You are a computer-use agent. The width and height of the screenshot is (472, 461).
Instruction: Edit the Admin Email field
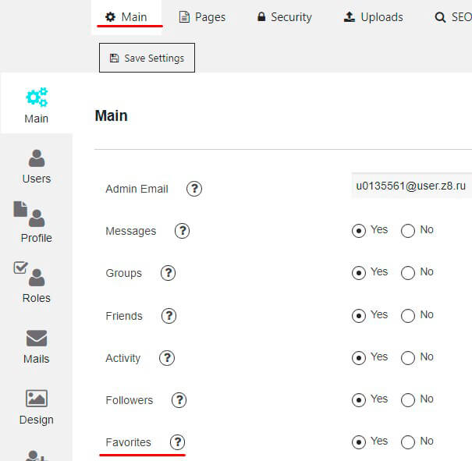click(x=411, y=186)
